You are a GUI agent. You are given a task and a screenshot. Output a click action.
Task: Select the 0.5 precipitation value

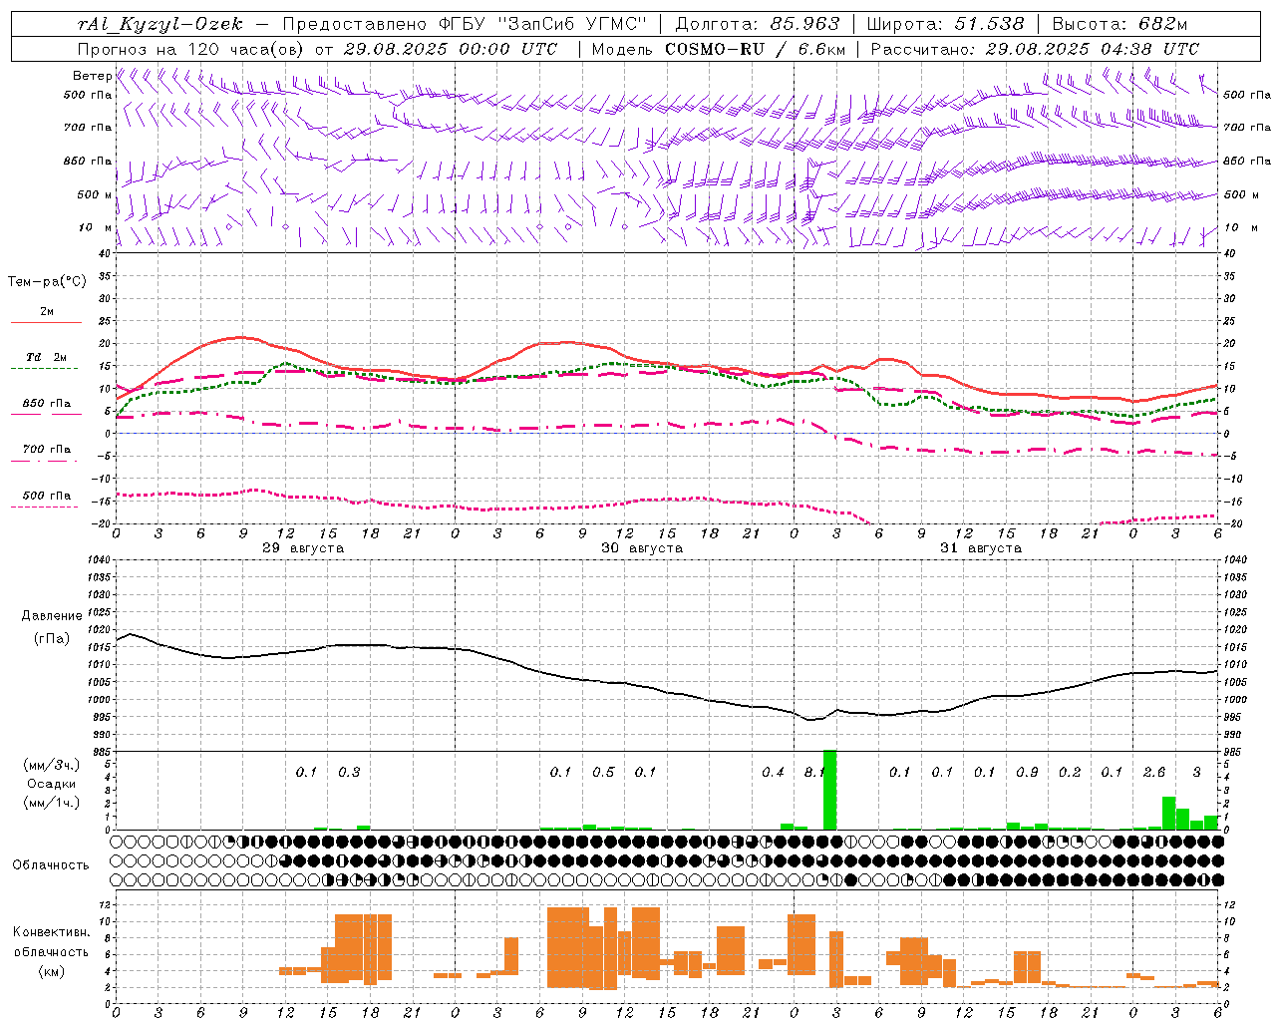(x=603, y=772)
